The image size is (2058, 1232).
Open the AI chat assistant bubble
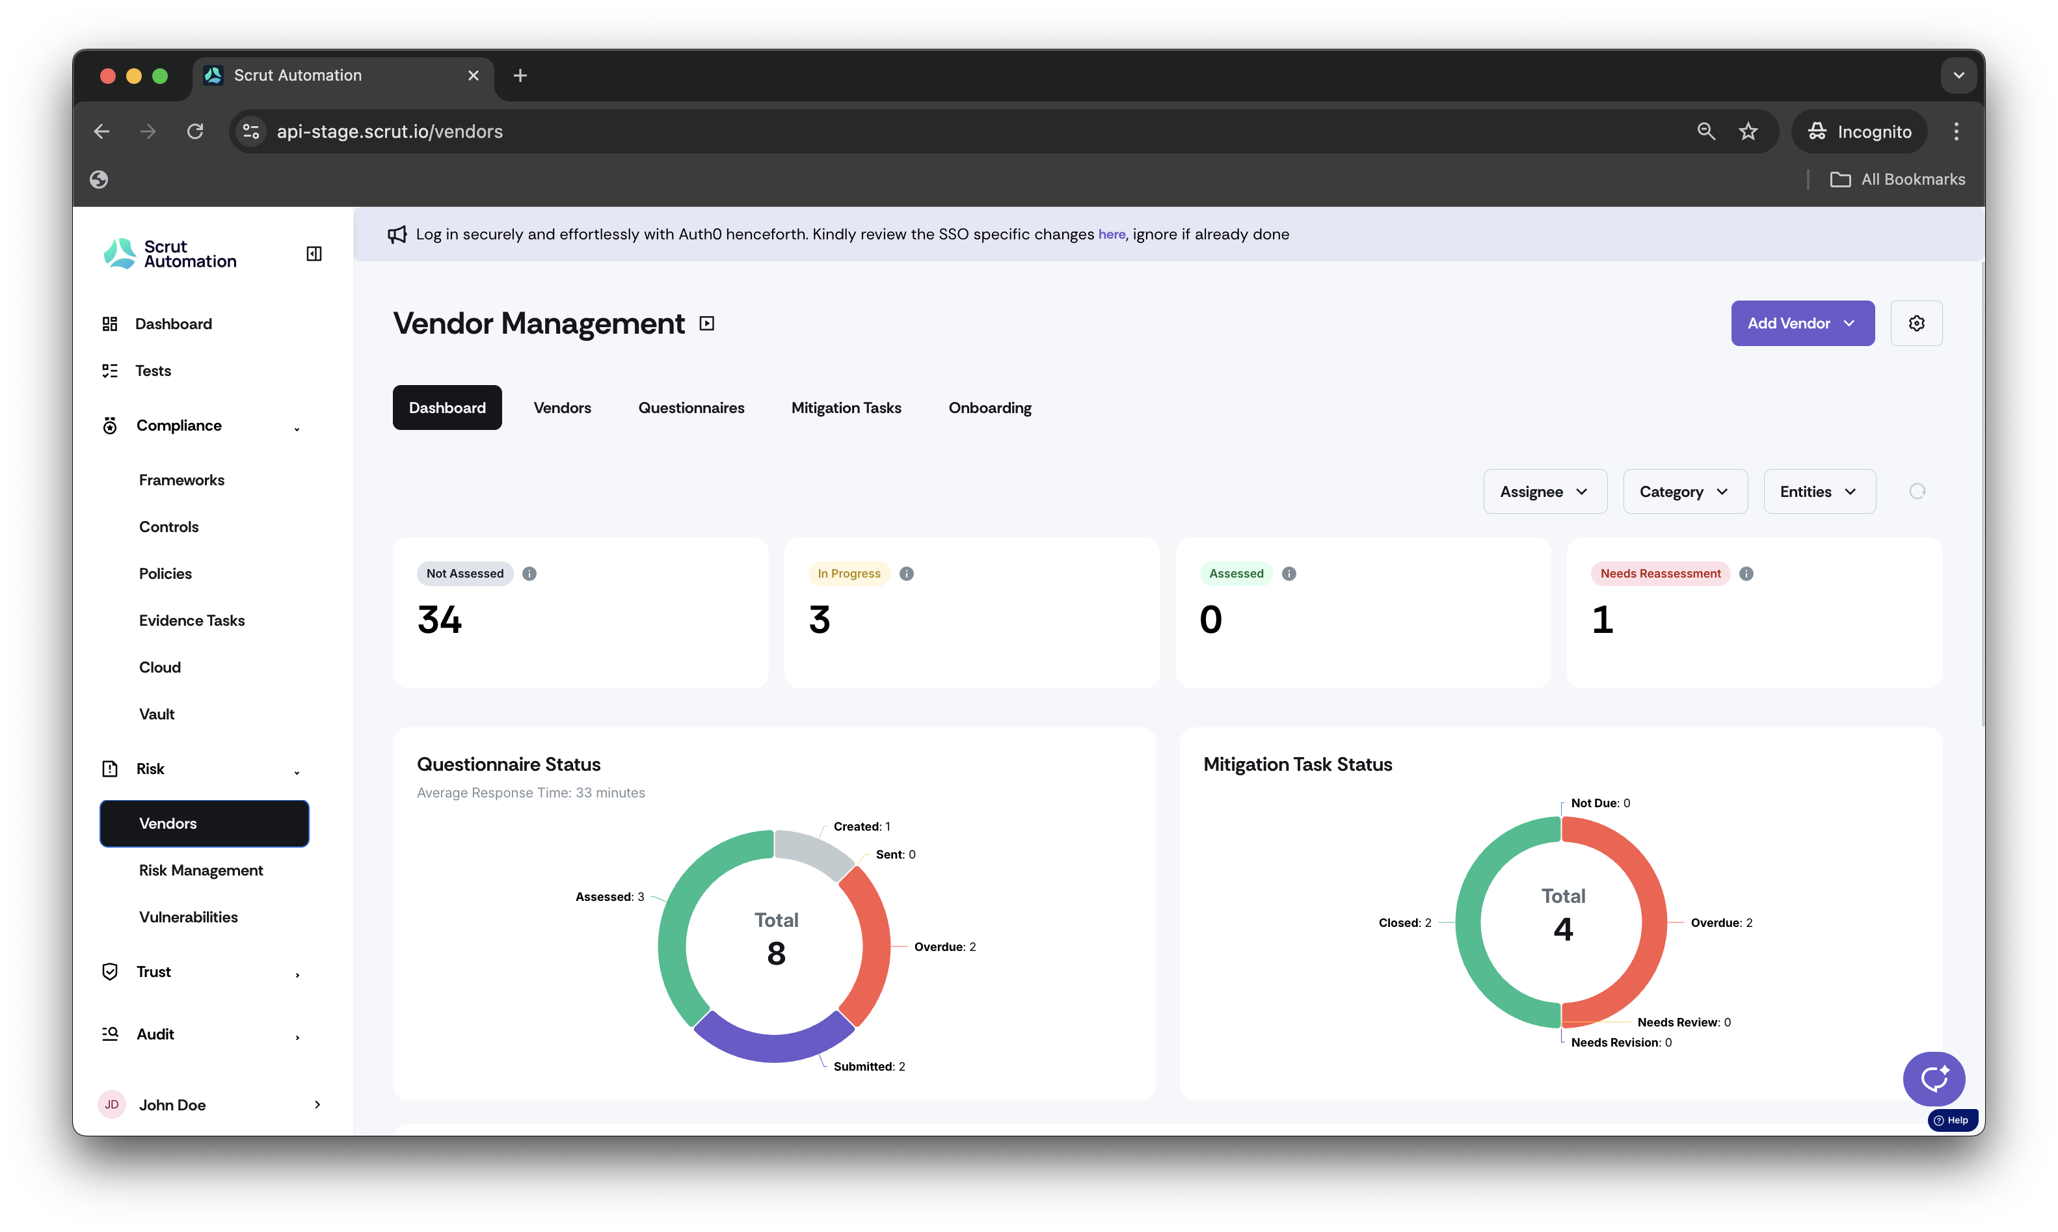[x=1934, y=1078]
